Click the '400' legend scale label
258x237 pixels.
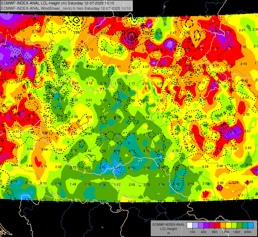click(x=203, y=232)
